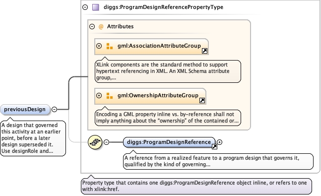Screen dimensions: 321x196
Task: Click the diggs:ProgramDesignReferencePropertyType title
Action: click(x=163, y=7)
